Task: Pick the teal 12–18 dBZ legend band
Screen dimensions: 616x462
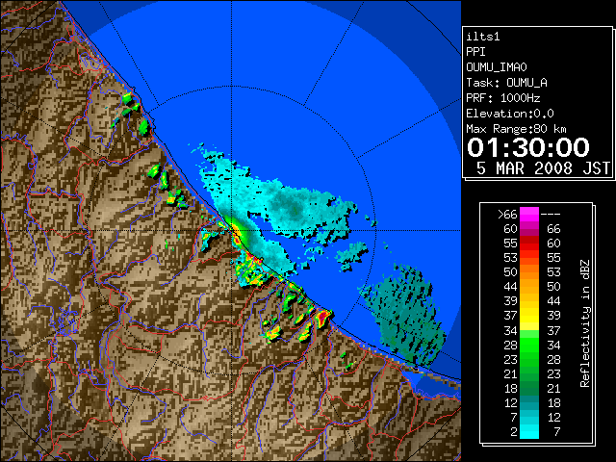Action: pyautogui.click(x=529, y=402)
